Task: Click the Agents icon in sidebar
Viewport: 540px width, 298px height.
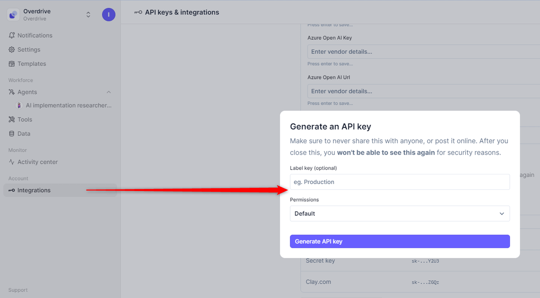Action: click(x=12, y=92)
